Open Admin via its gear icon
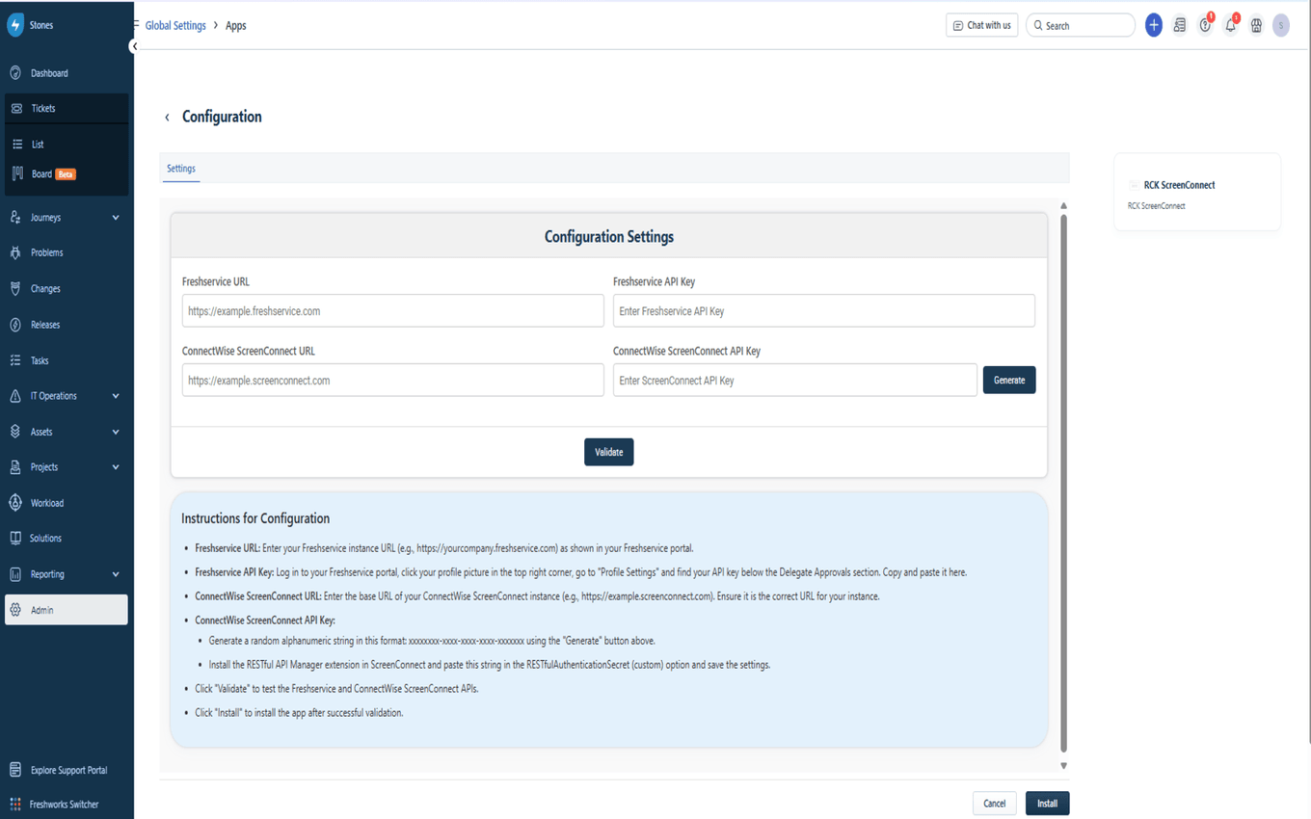 pos(15,610)
